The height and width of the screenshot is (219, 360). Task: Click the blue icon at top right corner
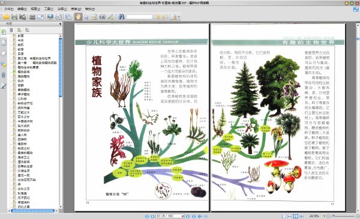[x=356, y=10]
